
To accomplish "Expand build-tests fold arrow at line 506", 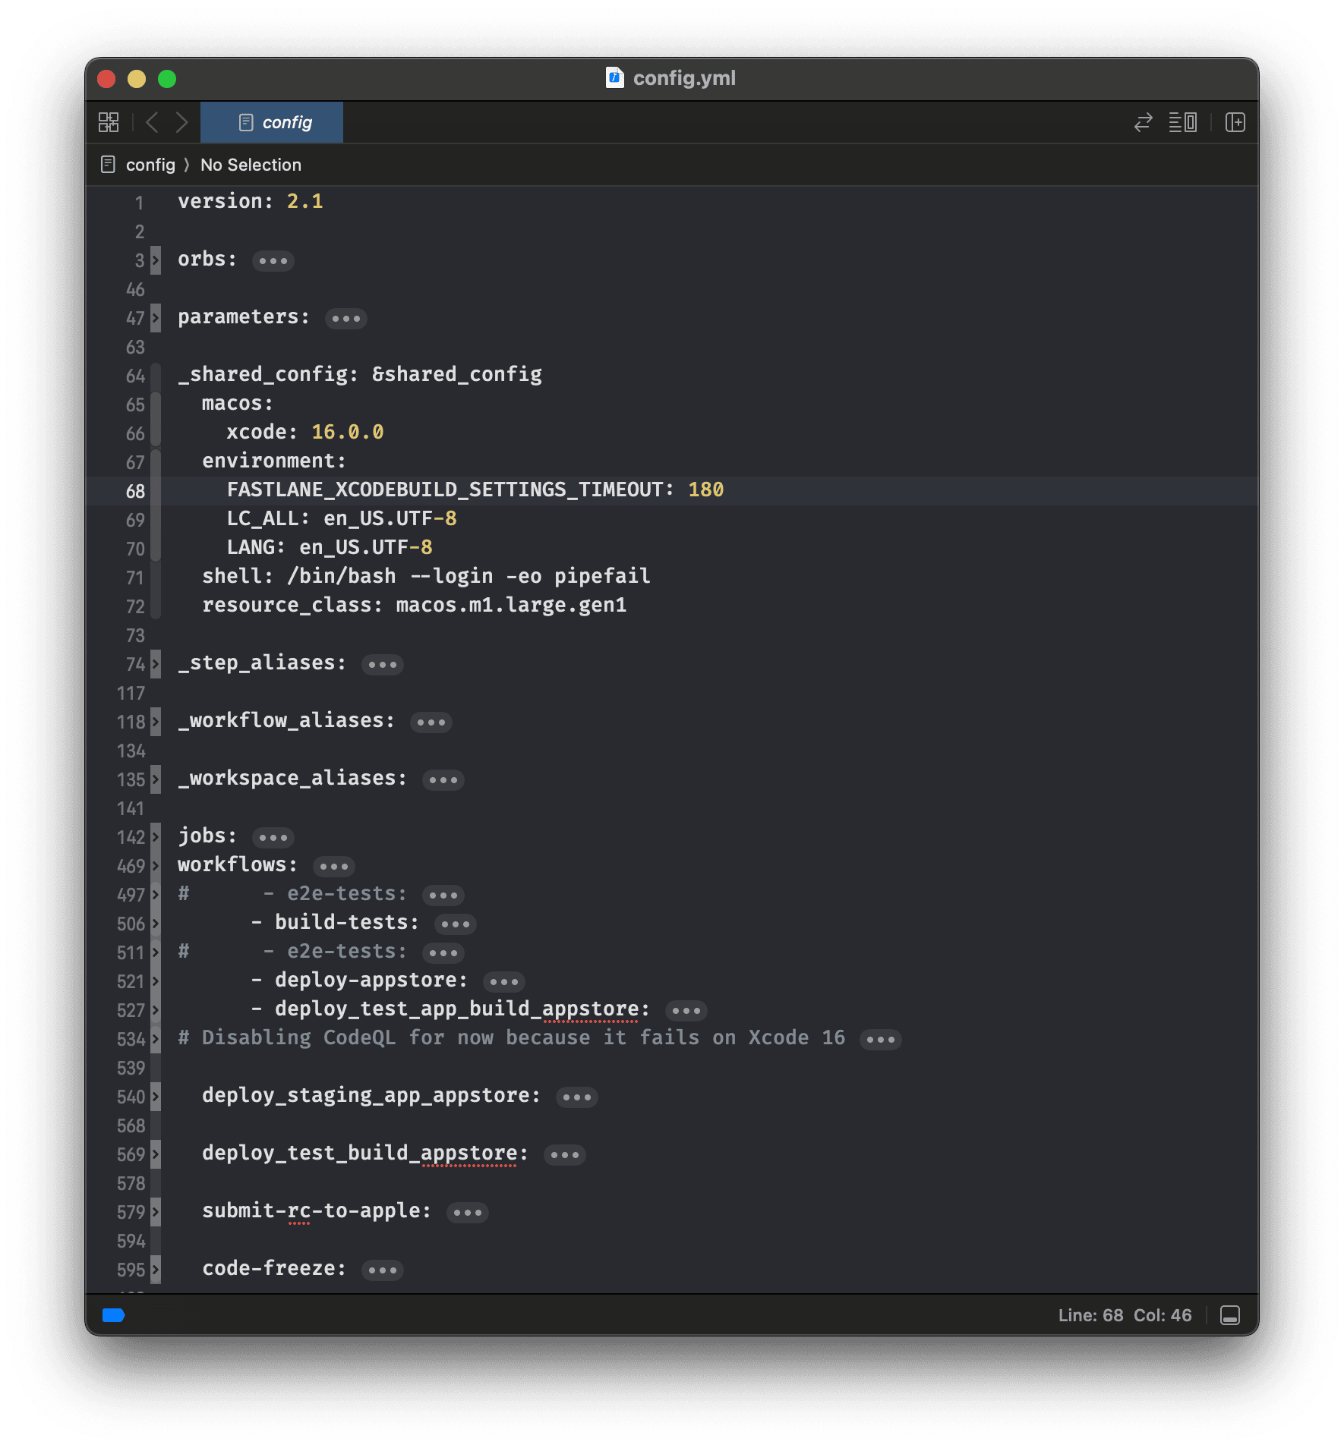I will [156, 924].
